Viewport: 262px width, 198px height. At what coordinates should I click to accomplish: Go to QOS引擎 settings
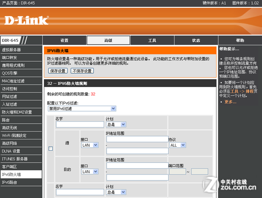(21, 73)
